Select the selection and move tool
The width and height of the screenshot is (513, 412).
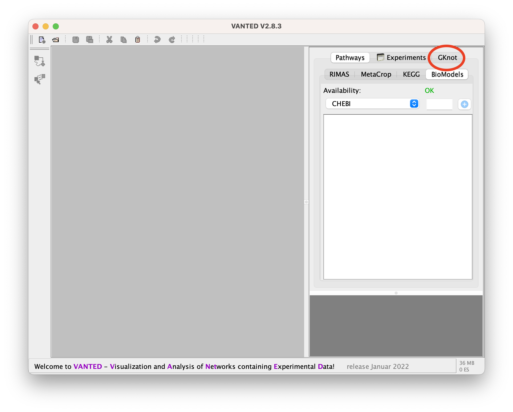pos(40,79)
